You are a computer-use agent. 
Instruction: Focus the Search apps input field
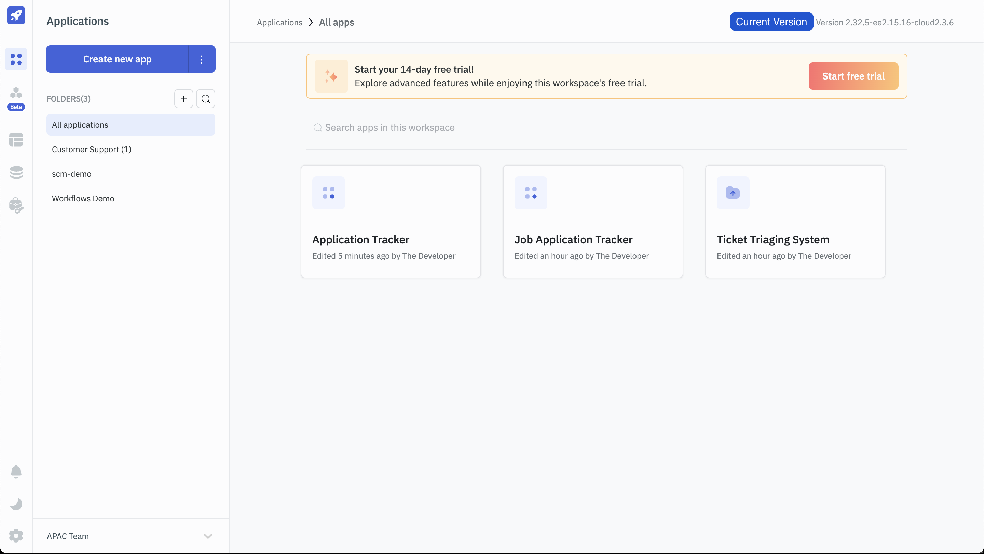click(389, 127)
